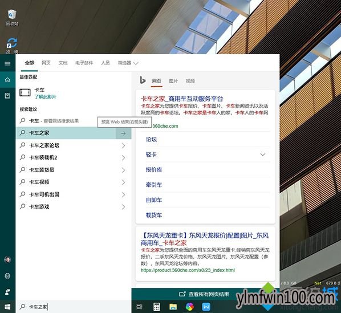Image resolution: width=341 pixels, height=313 pixels.
Task: Expand the preview chevron for 卡车司机出国
Action: pos(123,194)
